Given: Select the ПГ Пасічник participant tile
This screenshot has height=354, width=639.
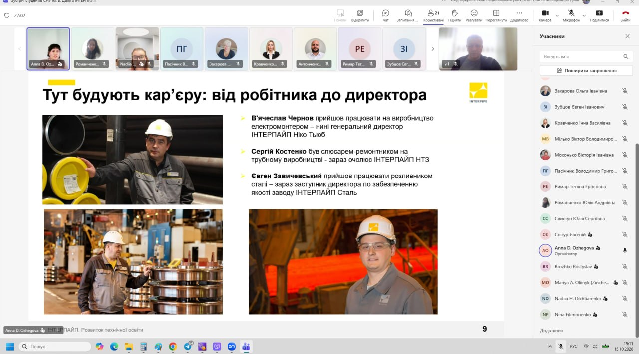Looking at the screenshot, I should pos(182,48).
